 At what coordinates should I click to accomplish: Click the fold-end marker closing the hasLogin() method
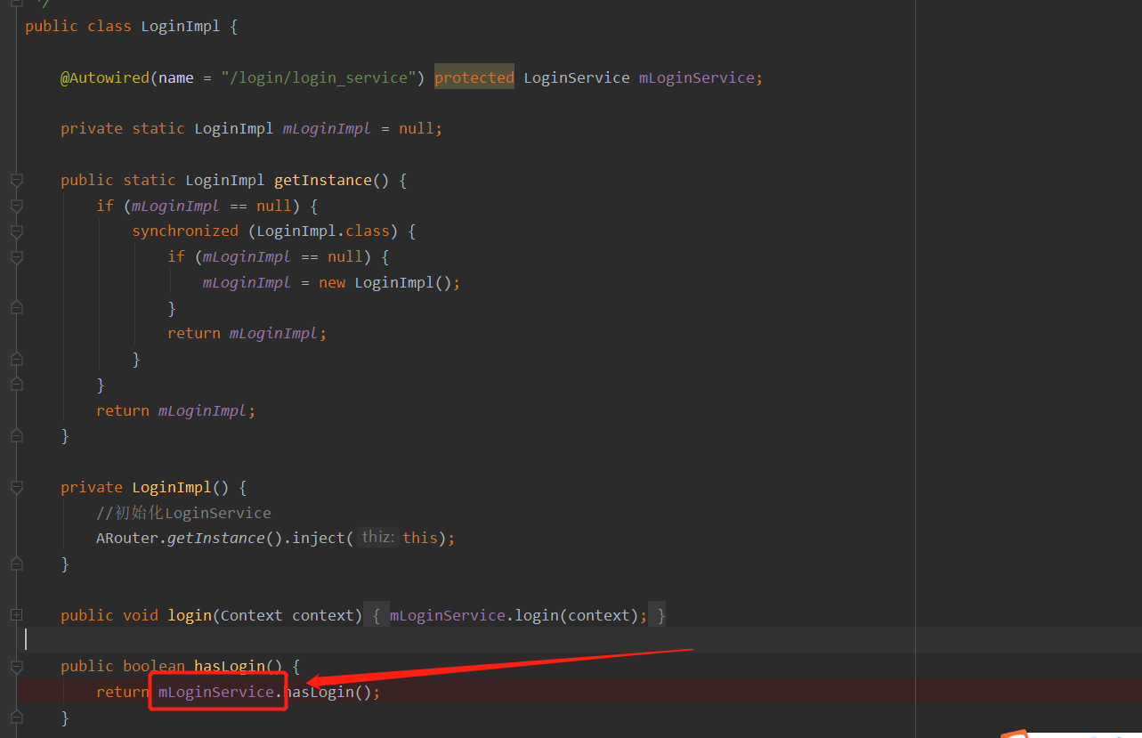pyautogui.click(x=16, y=718)
